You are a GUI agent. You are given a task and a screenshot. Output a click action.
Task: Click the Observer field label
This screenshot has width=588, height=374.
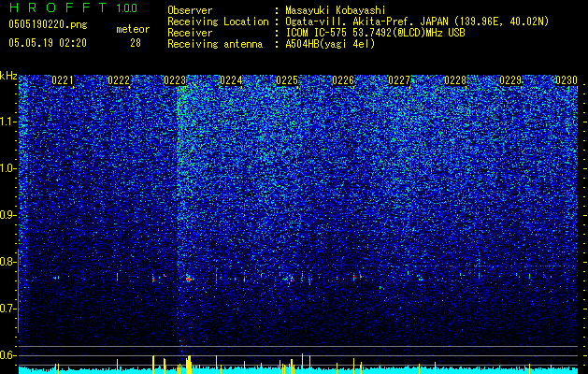click(190, 10)
